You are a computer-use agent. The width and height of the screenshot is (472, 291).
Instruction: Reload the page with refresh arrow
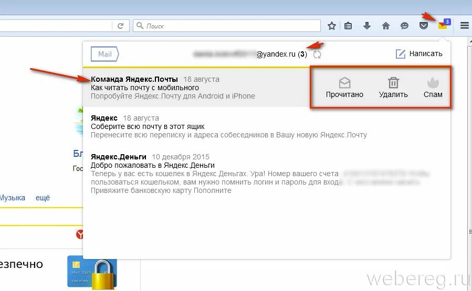[120, 26]
